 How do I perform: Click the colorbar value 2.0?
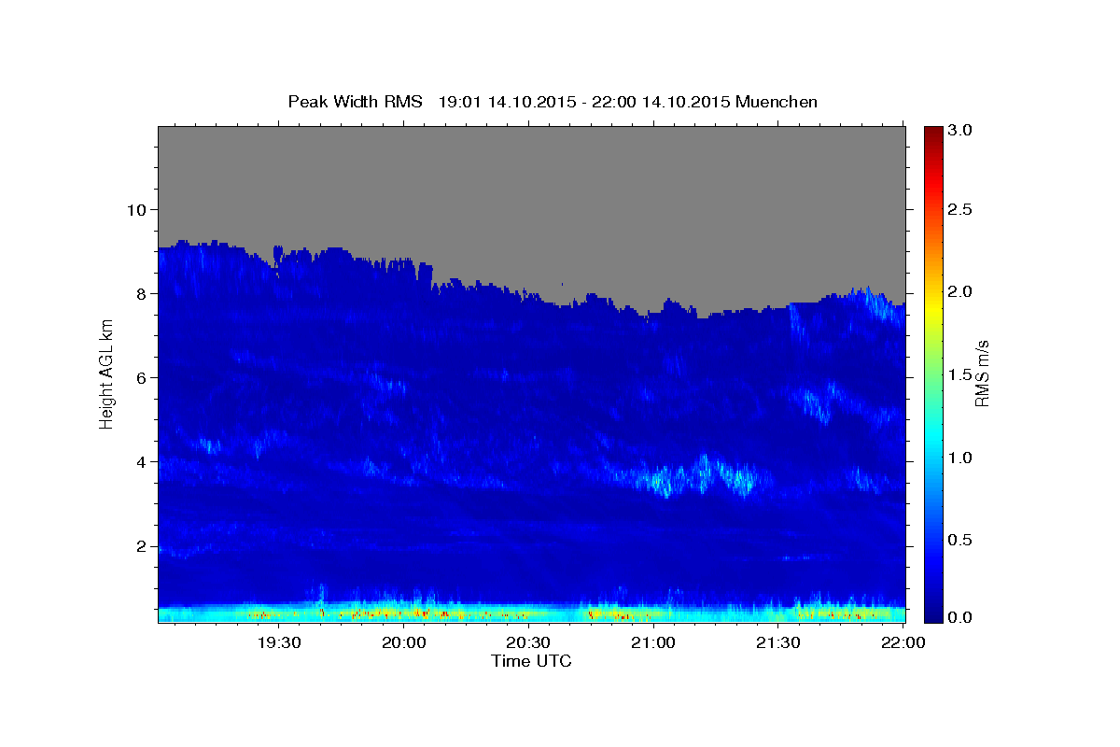coord(960,292)
